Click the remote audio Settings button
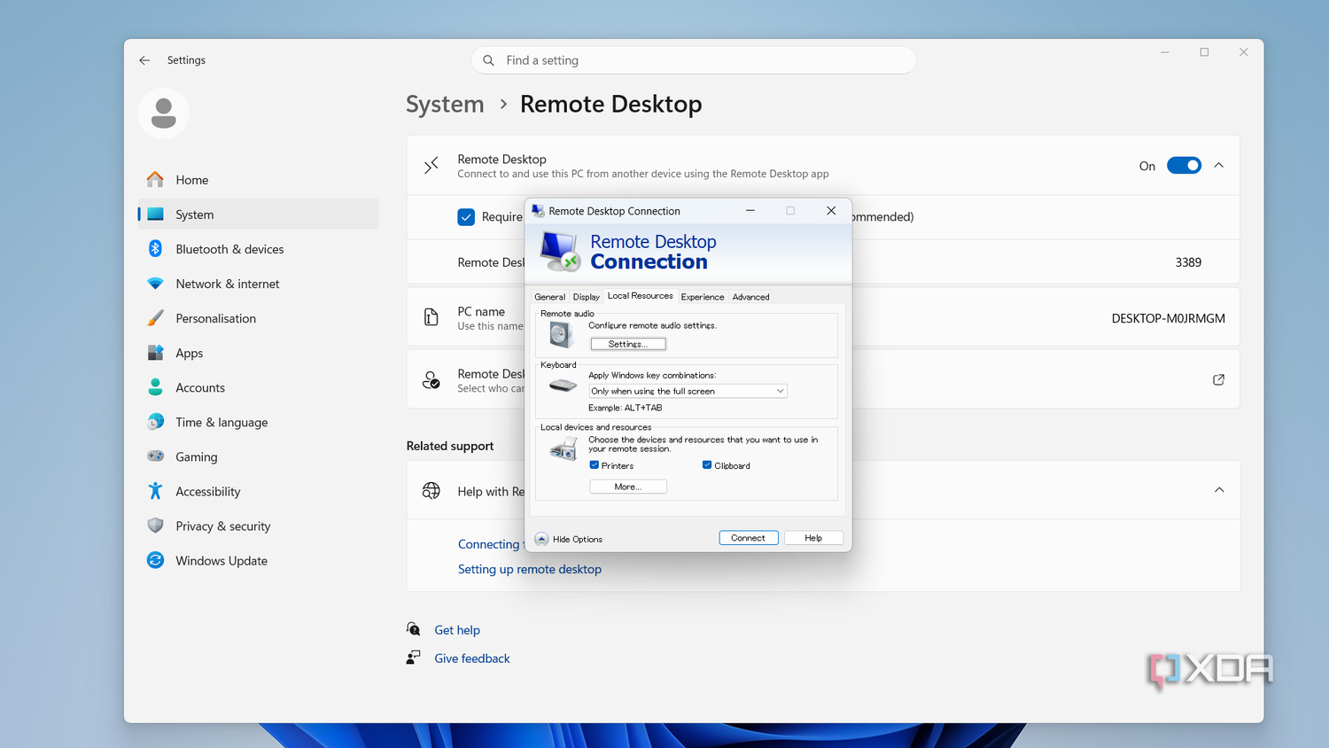 click(628, 344)
